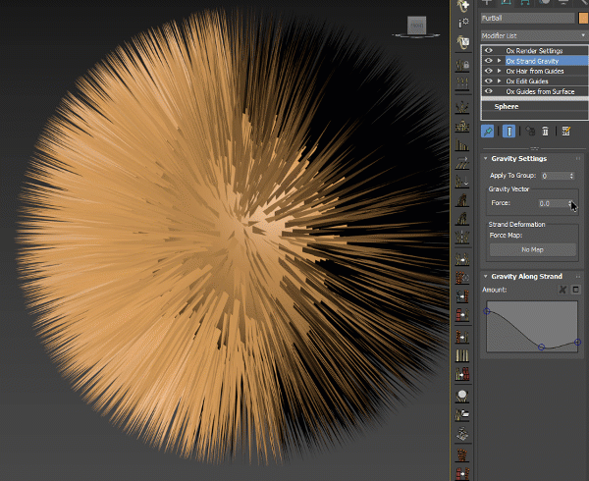Click the No Map button

pyautogui.click(x=533, y=249)
